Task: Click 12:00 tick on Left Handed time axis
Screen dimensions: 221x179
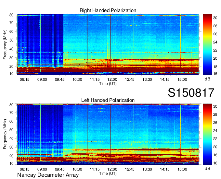Action: (112, 169)
